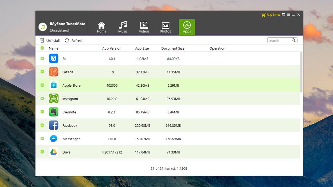This screenshot has width=333, height=187.
Task: Click the app list vertical scrollbar
Action: pos(301,72)
